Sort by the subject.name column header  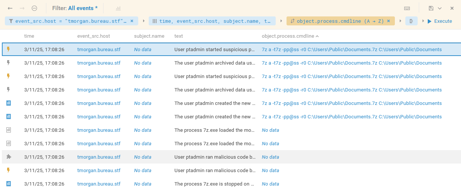click(x=149, y=36)
